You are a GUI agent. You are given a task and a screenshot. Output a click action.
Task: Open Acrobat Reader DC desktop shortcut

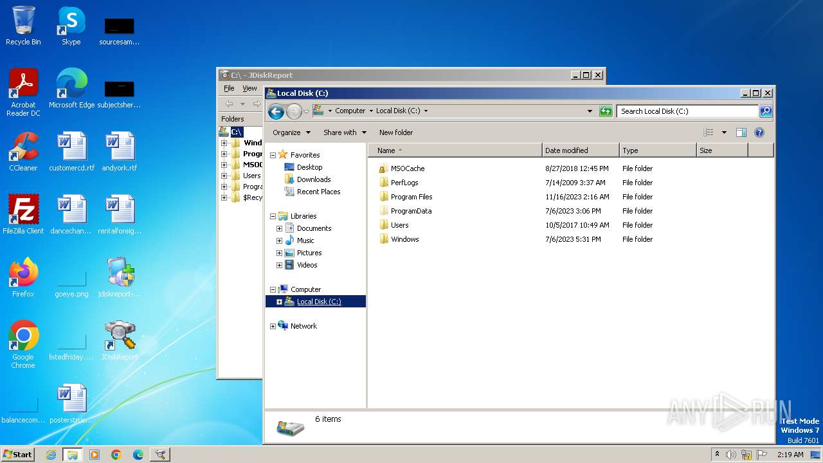click(23, 93)
